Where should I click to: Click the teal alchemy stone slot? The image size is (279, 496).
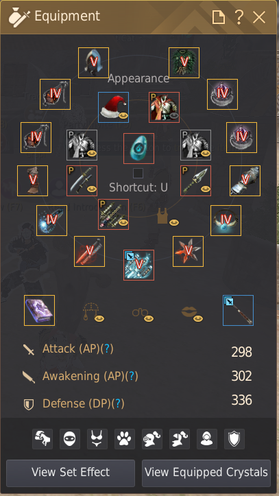tap(138, 148)
